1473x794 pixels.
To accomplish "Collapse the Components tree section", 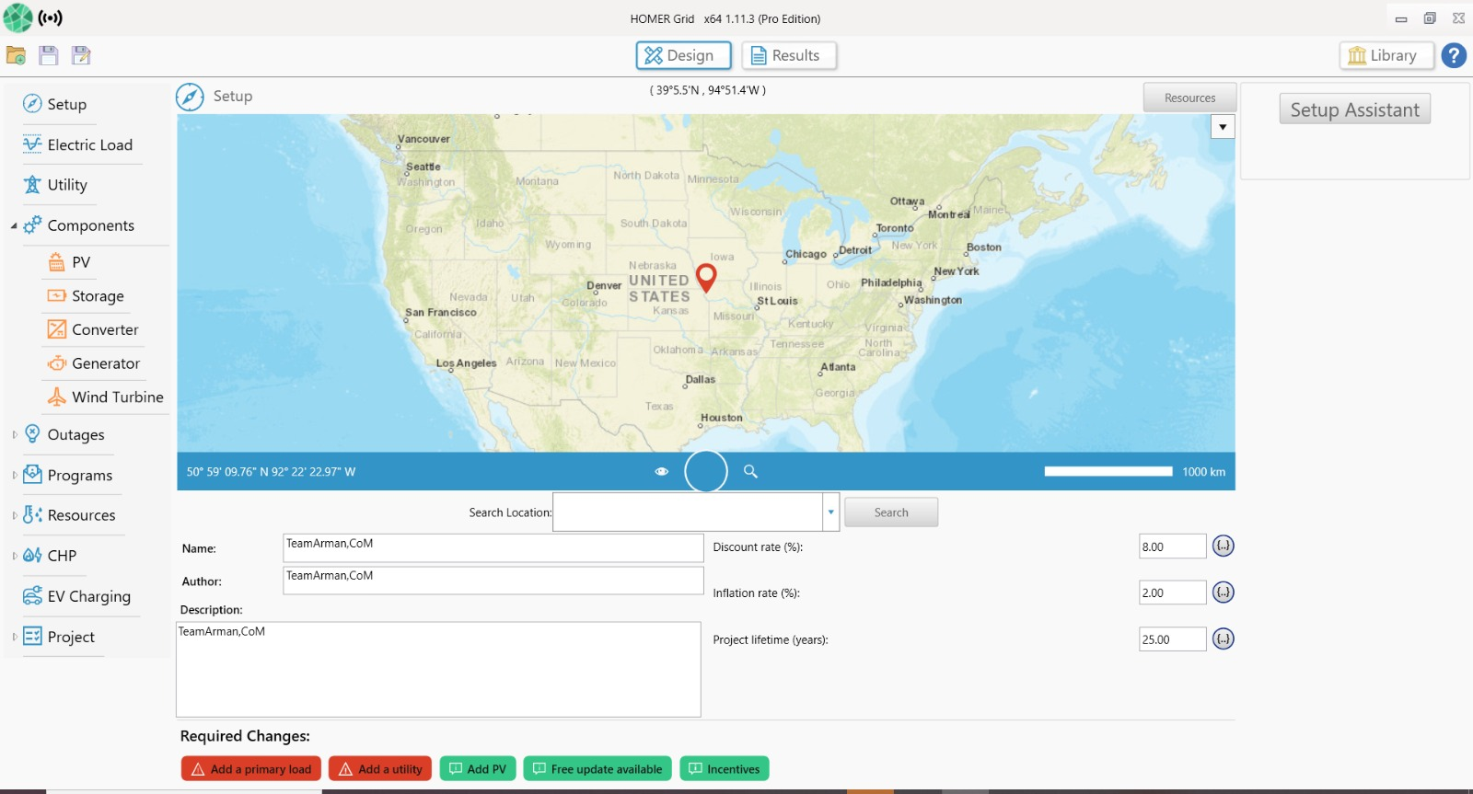I will pos(14,225).
